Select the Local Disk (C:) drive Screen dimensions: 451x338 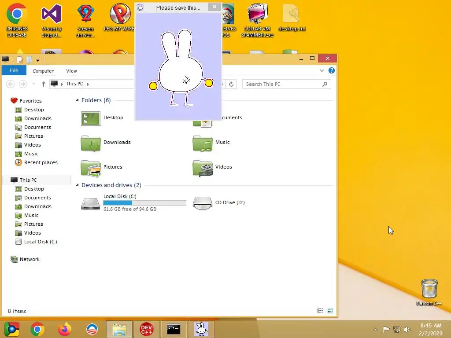133,202
